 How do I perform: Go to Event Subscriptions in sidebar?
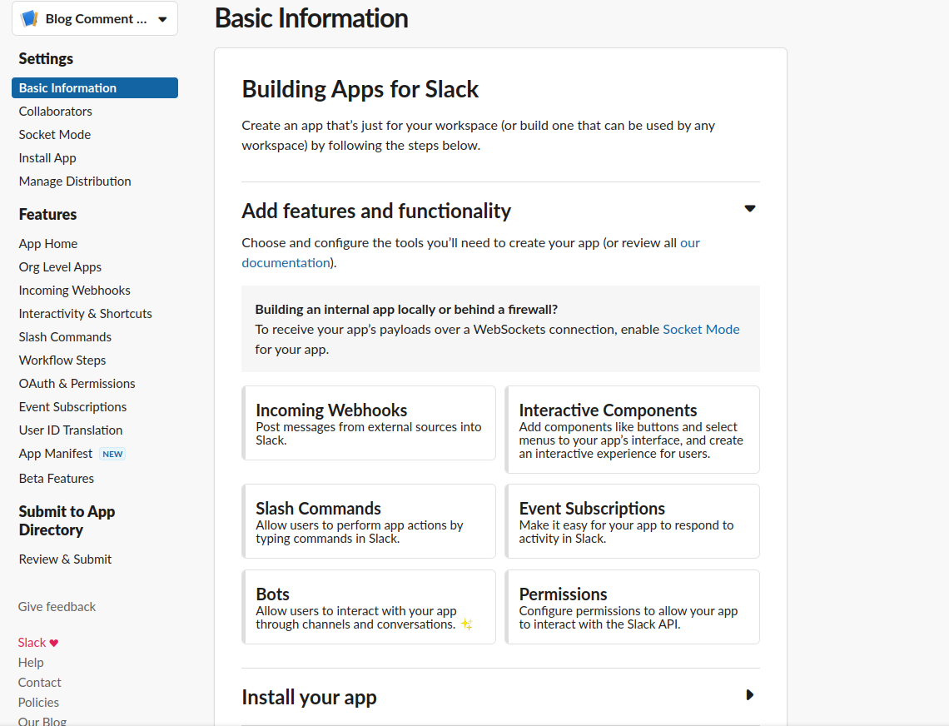[72, 407]
